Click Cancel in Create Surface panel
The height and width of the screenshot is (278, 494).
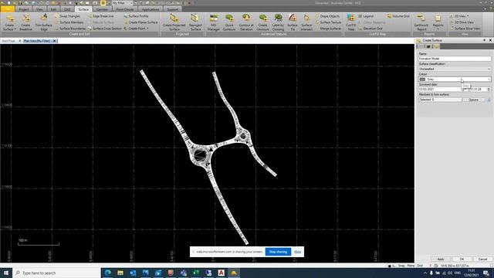coord(482,259)
